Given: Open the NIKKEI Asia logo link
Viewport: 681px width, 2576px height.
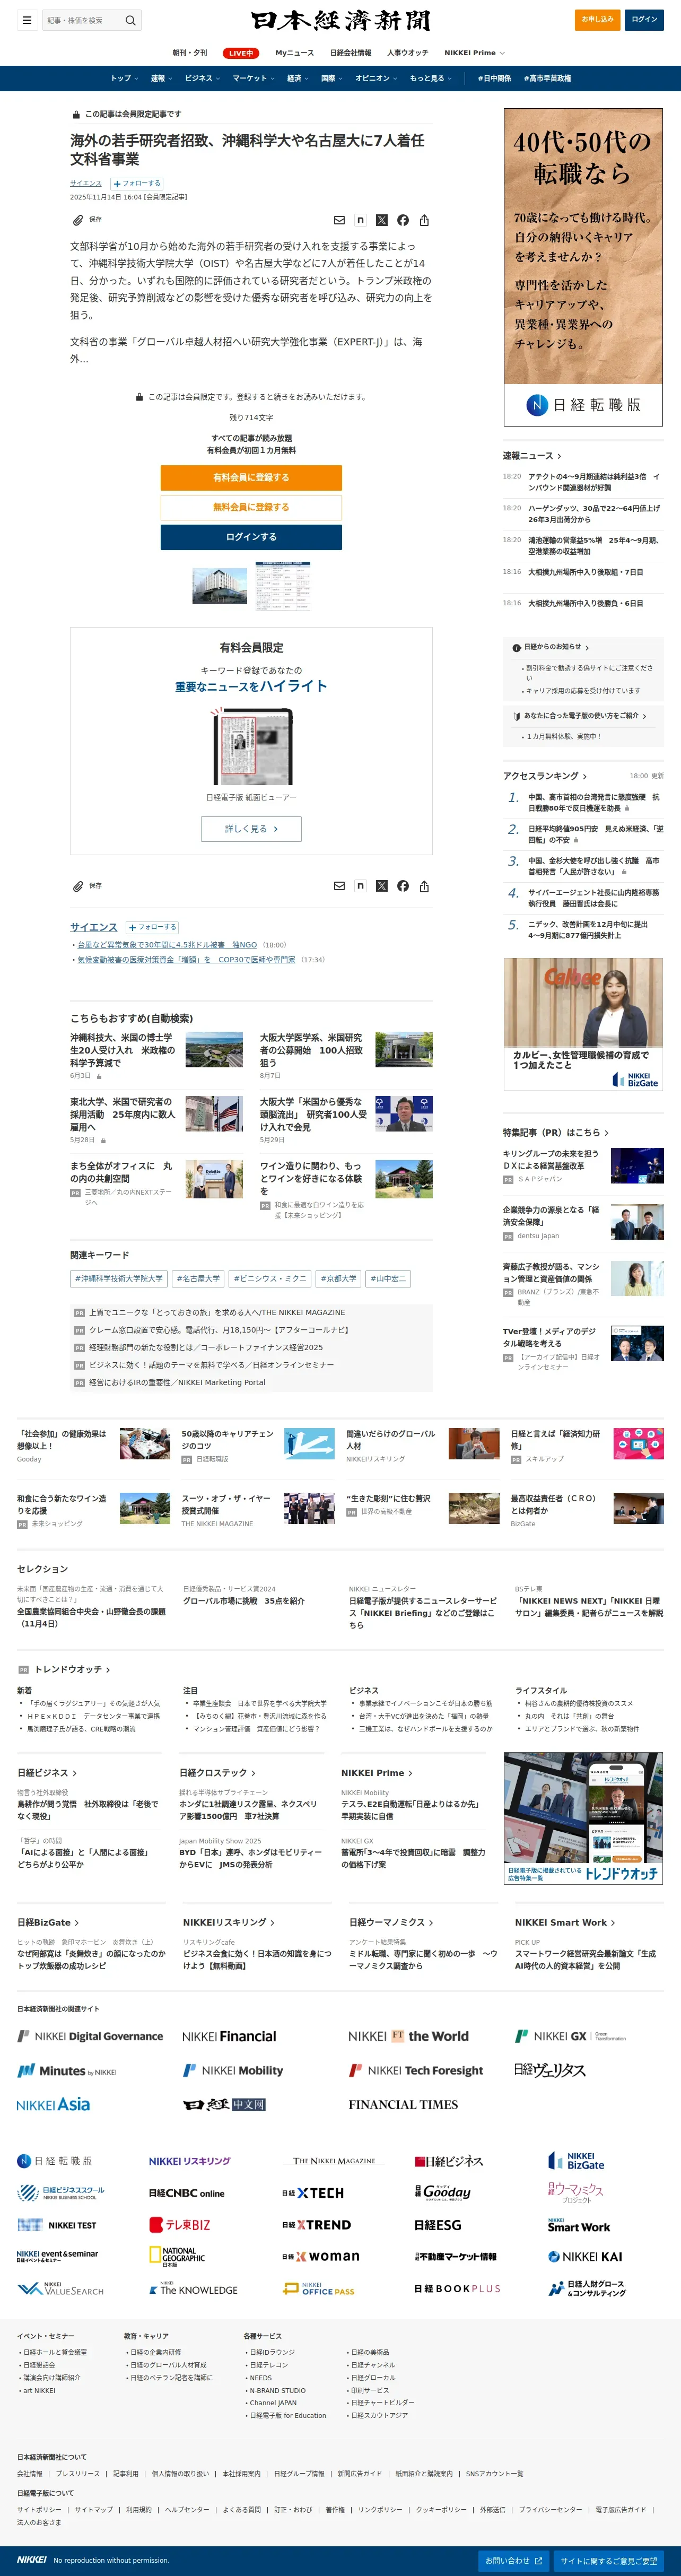Looking at the screenshot, I should click(x=53, y=2104).
